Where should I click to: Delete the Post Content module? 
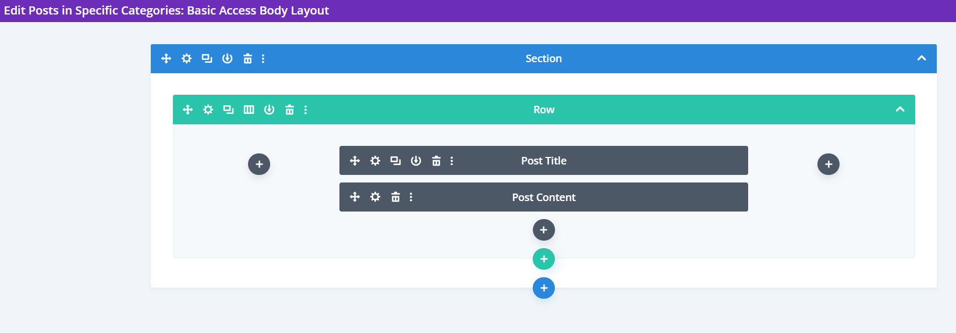click(395, 197)
